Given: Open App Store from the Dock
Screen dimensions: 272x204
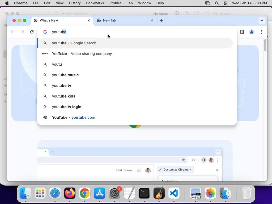Looking at the screenshot, I should (100, 193).
